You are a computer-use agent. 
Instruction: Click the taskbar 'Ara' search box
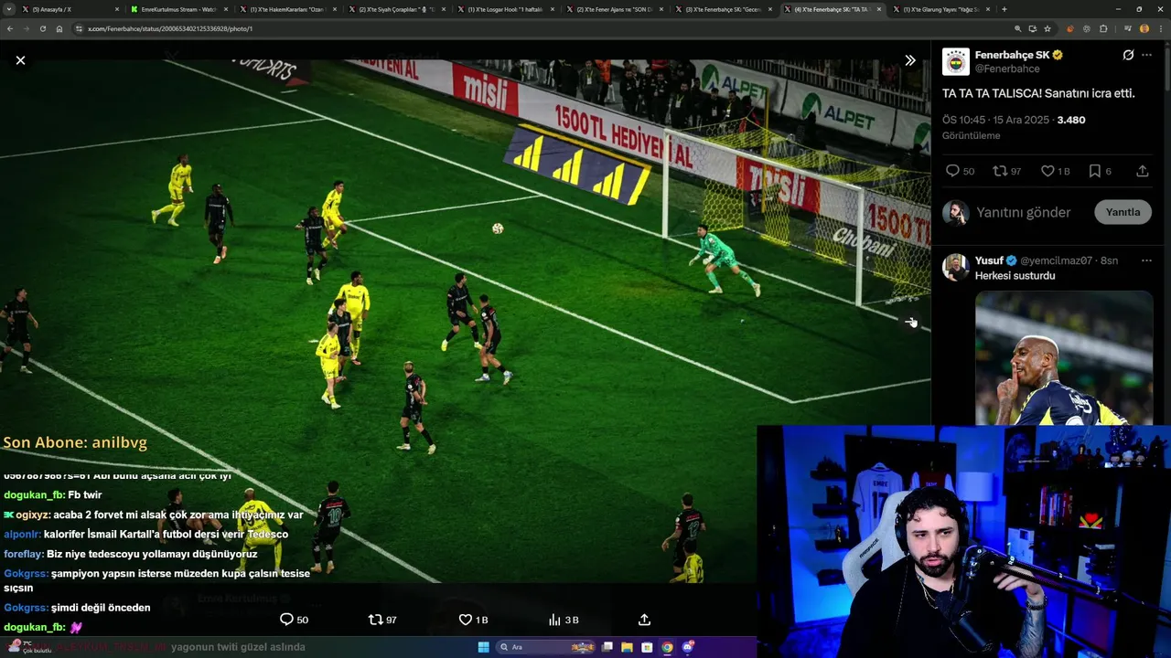544,647
